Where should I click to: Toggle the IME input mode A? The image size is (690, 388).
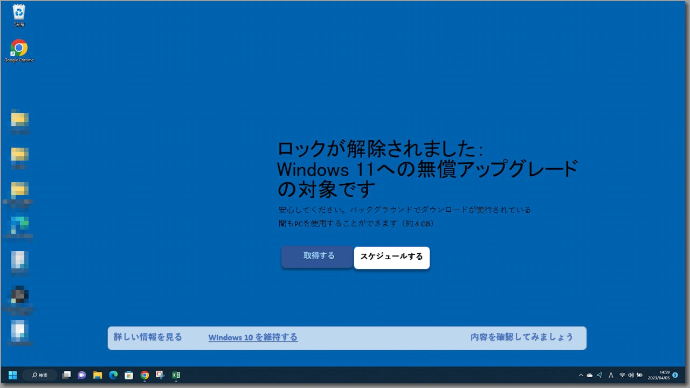[x=611, y=375]
